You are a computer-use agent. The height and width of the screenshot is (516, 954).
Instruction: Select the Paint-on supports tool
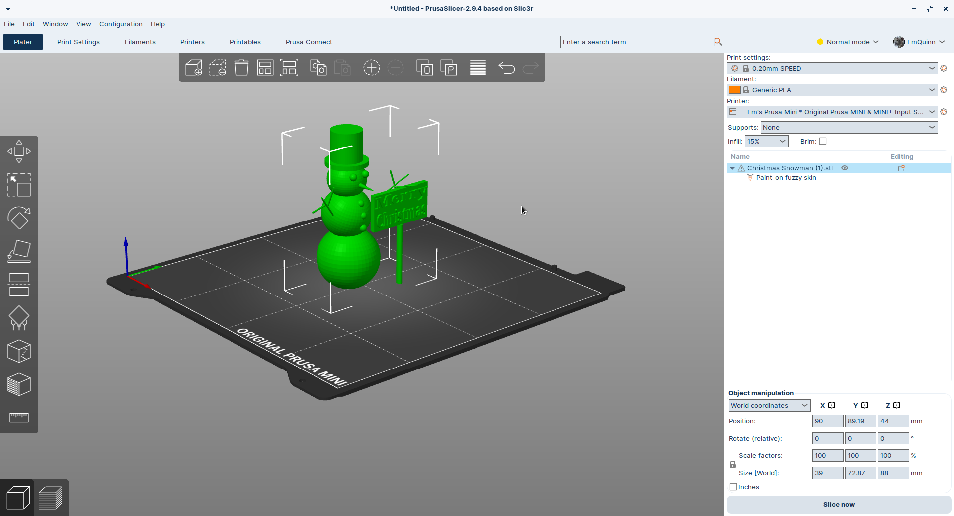tap(19, 318)
